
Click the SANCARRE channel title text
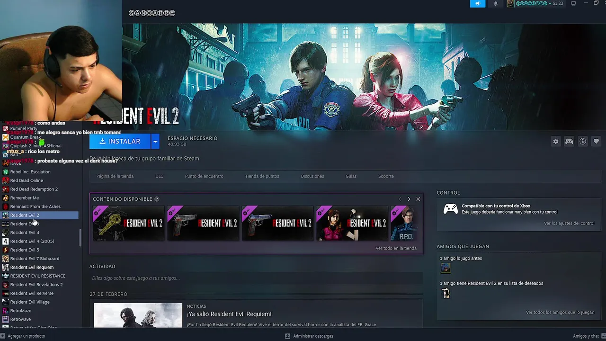coord(152,13)
